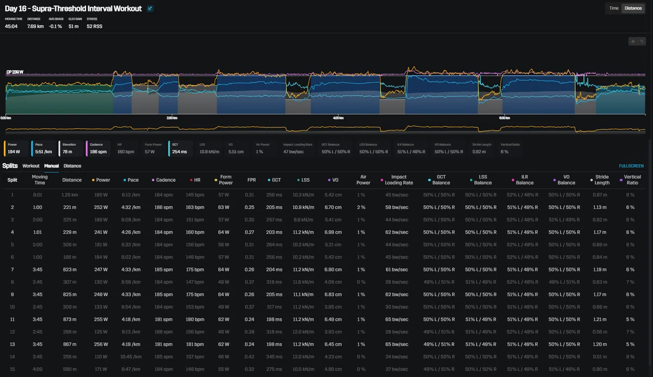
Task: Open the Workout splits tab
Action: point(31,166)
